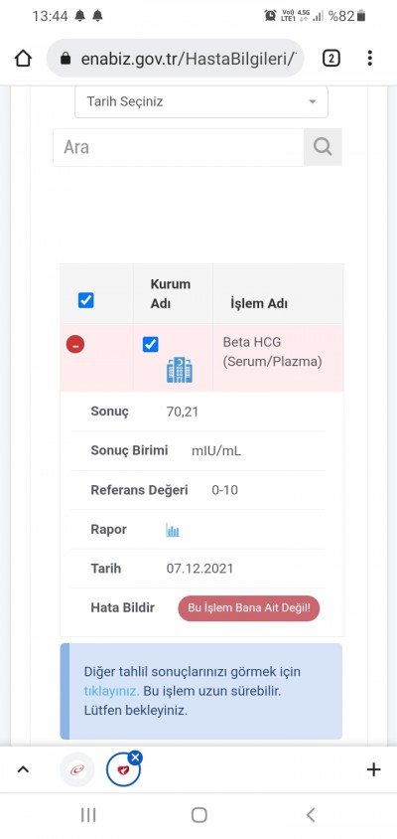
Task: Follow the tıklayınız link
Action: (111, 691)
